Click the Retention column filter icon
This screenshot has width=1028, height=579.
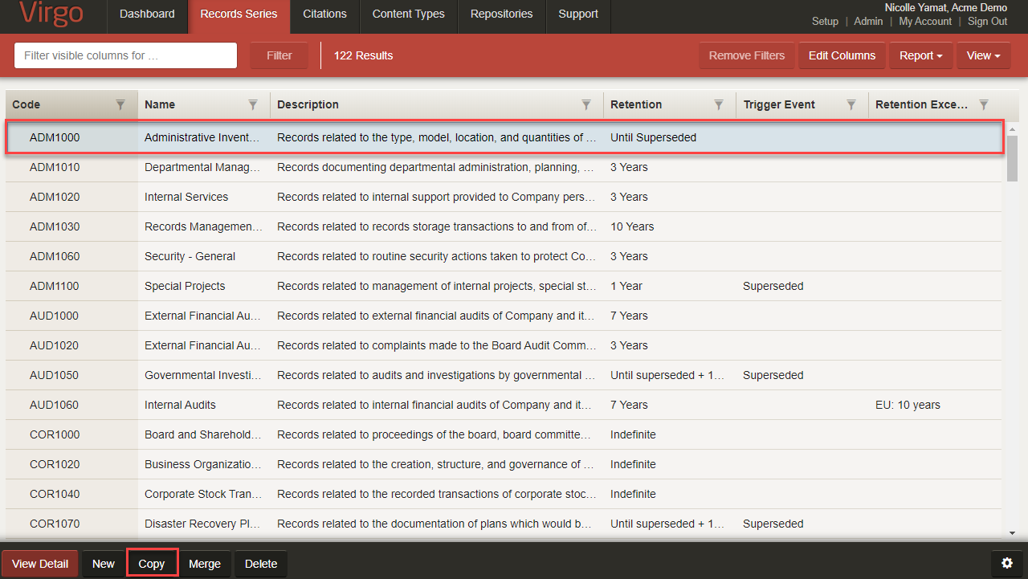(x=719, y=104)
